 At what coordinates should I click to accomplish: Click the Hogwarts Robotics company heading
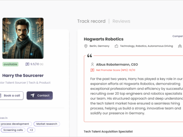coord(104,39)
